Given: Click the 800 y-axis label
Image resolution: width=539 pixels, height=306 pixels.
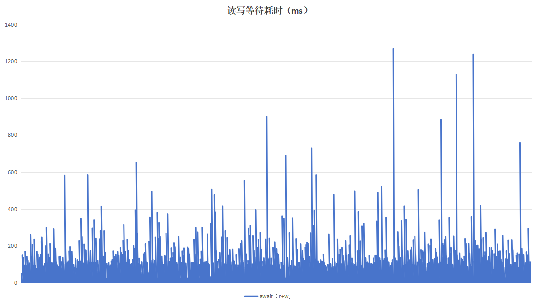Looking at the screenshot, I should point(13,135).
